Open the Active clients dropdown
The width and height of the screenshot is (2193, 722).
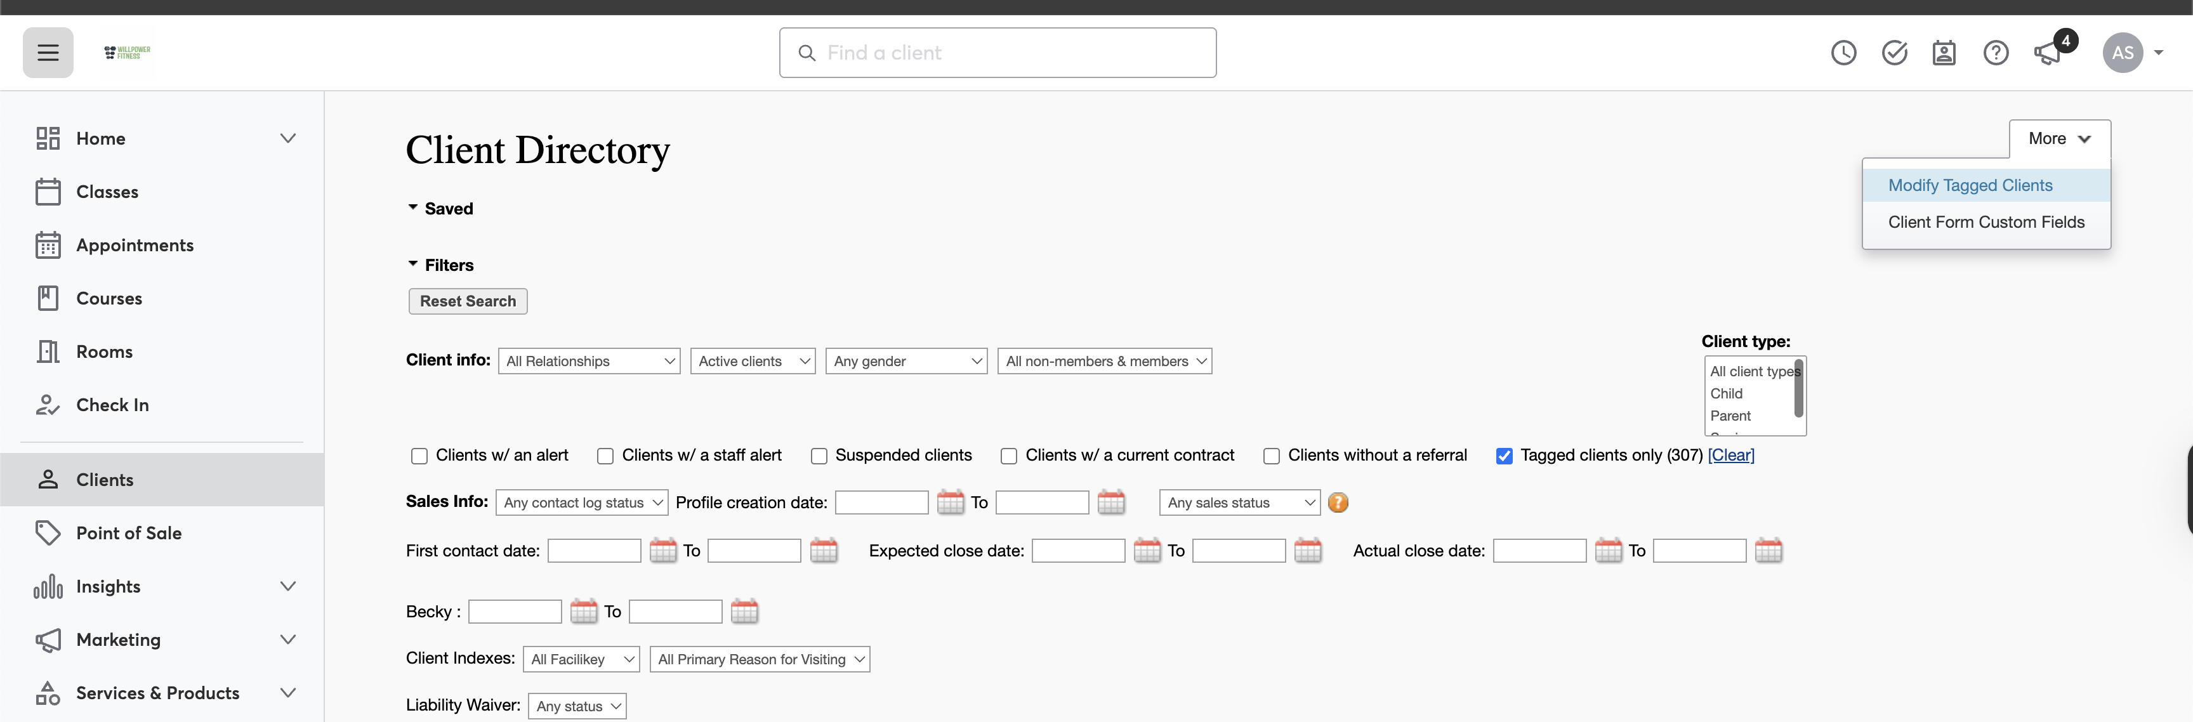point(753,361)
